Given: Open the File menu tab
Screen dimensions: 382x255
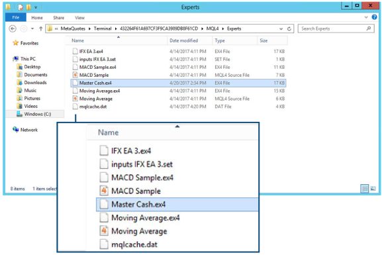Looking at the screenshot, I should [16, 17].
